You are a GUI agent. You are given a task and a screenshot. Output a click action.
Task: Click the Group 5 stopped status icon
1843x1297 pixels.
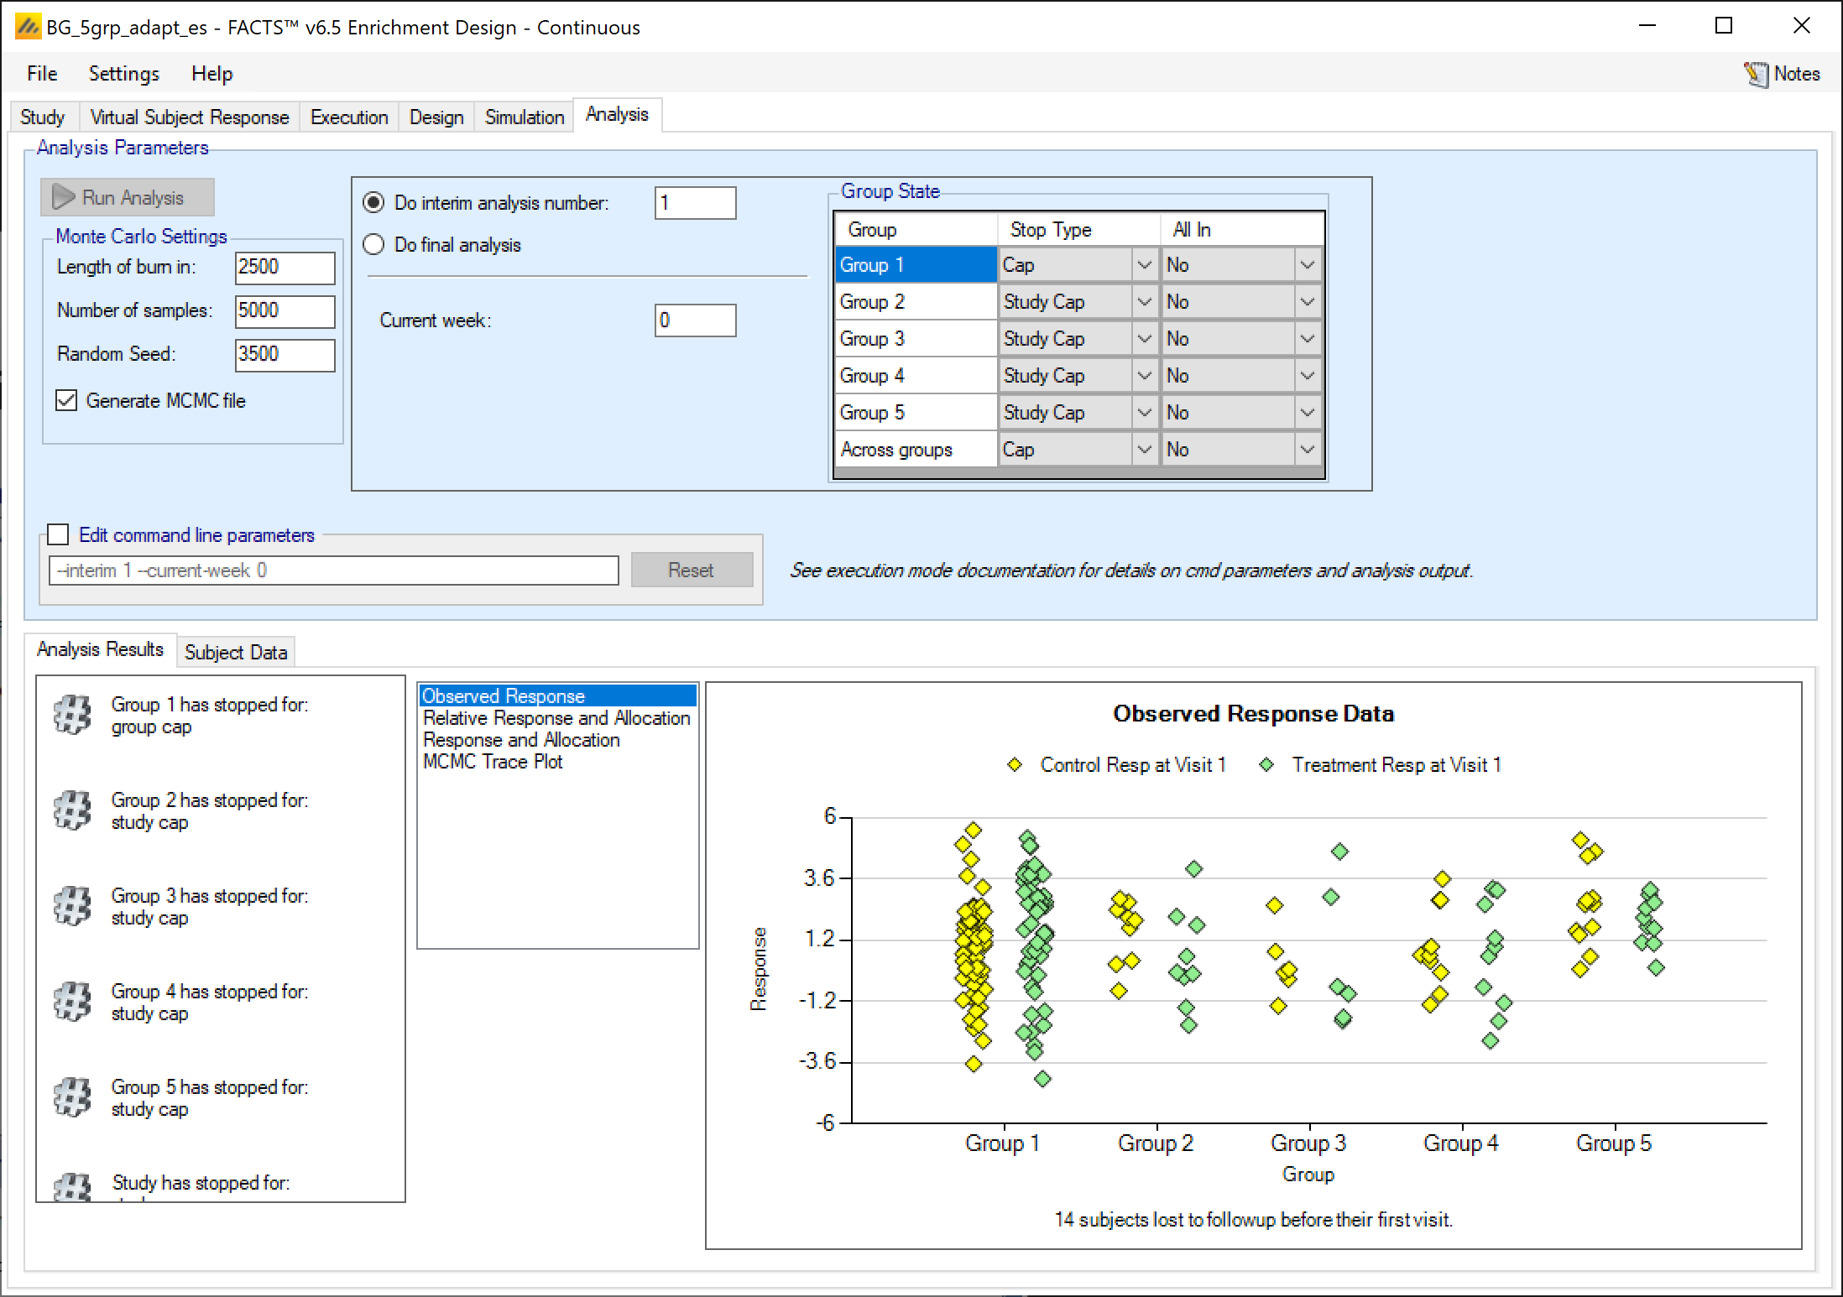(x=72, y=1098)
